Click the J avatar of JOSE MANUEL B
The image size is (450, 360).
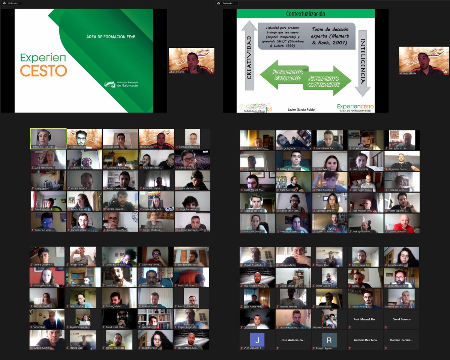tap(257, 340)
